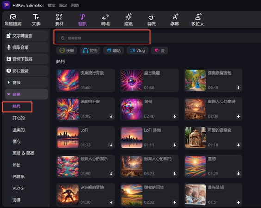Download the 跺腳拍手鼓 track
This screenshot has width=261, height=208.
tap(111, 116)
